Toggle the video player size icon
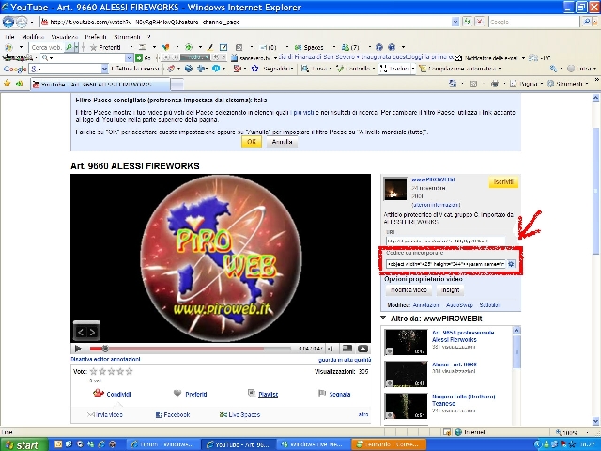The width and height of the screenshot is (601, 451). [x=347, y=349]
